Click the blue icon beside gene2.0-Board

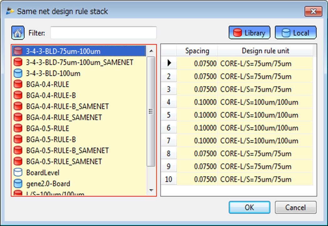pyautogui.click(x=18, y=184)
